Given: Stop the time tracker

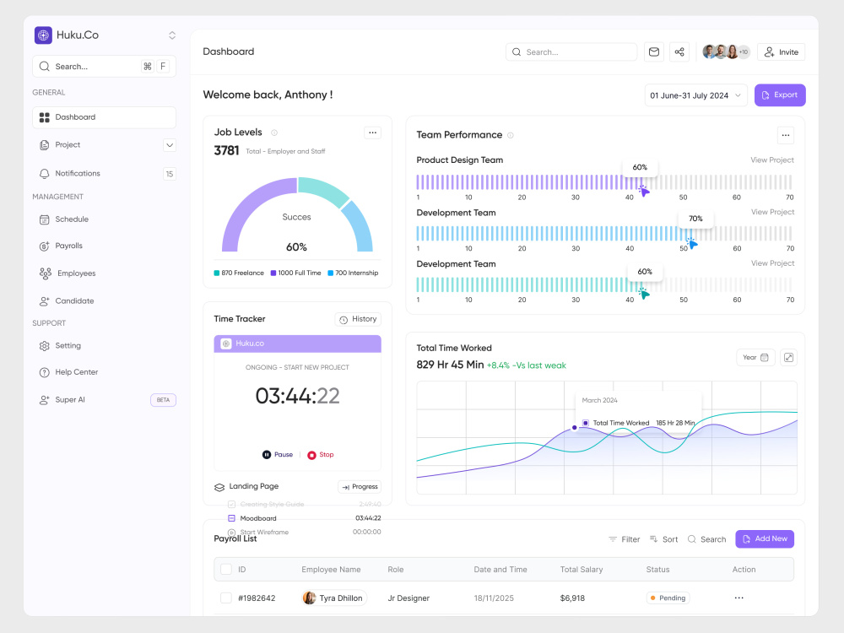Looking at the screenshot, I should point(320,455).
